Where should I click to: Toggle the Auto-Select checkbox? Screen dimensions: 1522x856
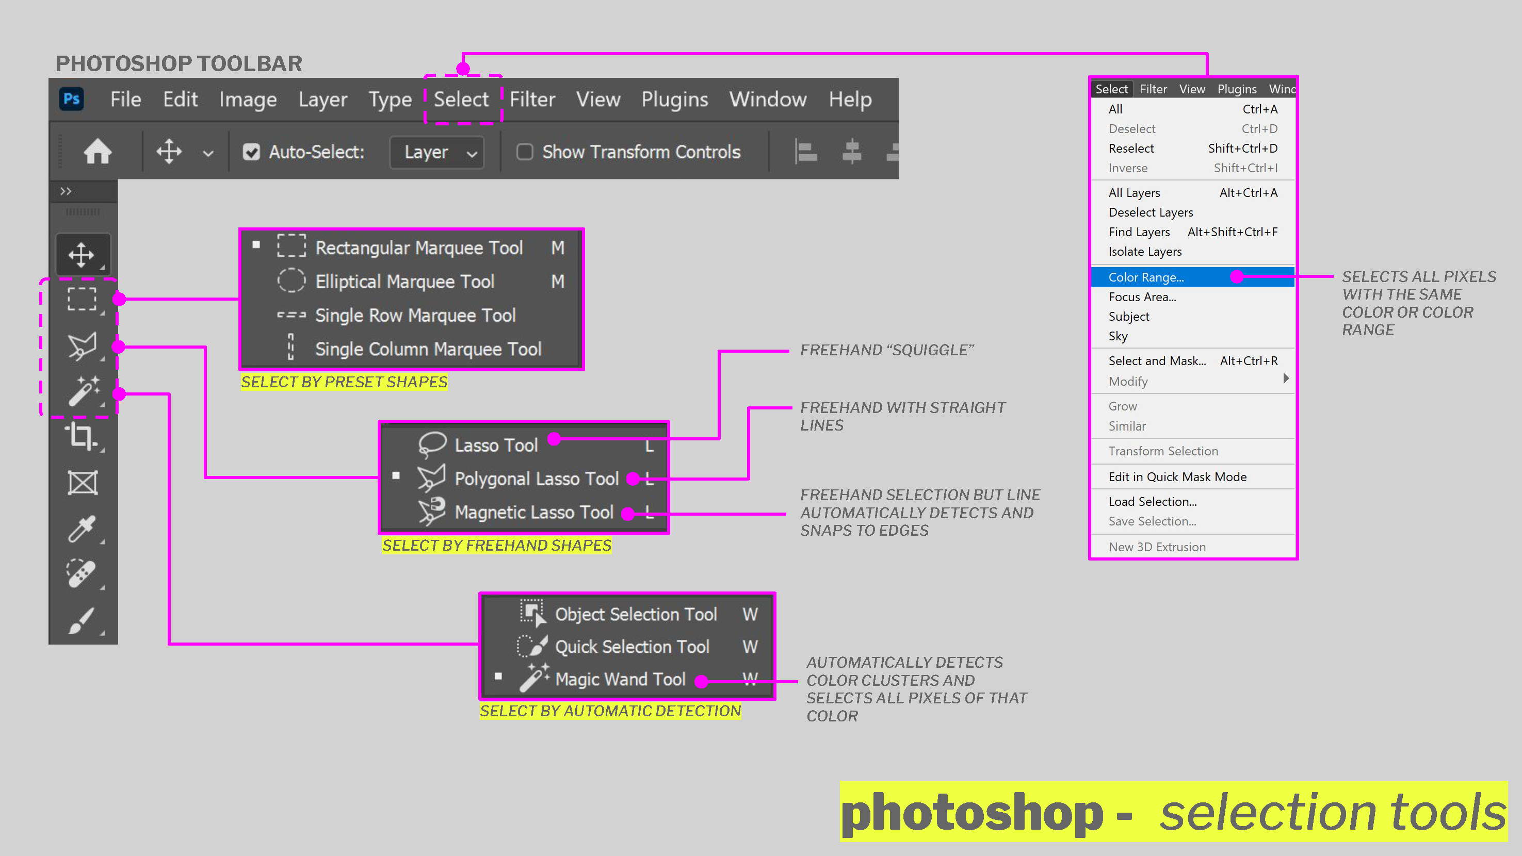pos(251,152)
